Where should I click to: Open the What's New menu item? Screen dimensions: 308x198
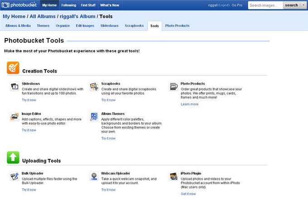[110, 5]
